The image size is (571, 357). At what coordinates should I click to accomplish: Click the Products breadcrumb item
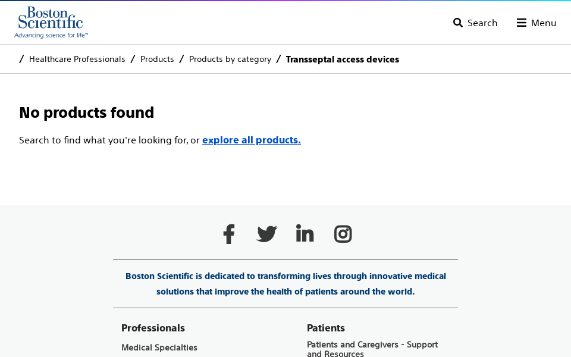tap(157, 59)
